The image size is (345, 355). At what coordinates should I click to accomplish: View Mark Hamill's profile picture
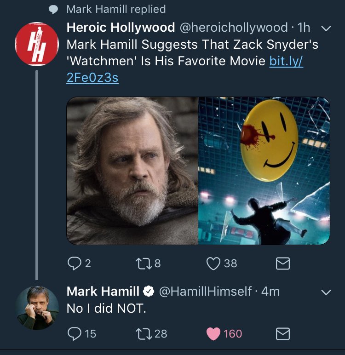point(37,308)
